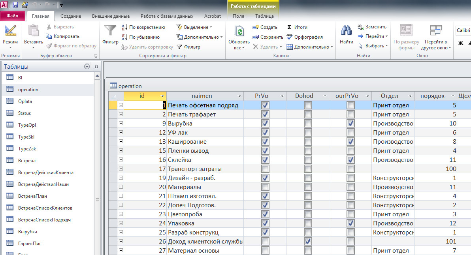The height and width of the screenshot is (255, 471).
Task: Toggle ourPrVo checkbox for Кашированиe row
Action: pos(350,142)
